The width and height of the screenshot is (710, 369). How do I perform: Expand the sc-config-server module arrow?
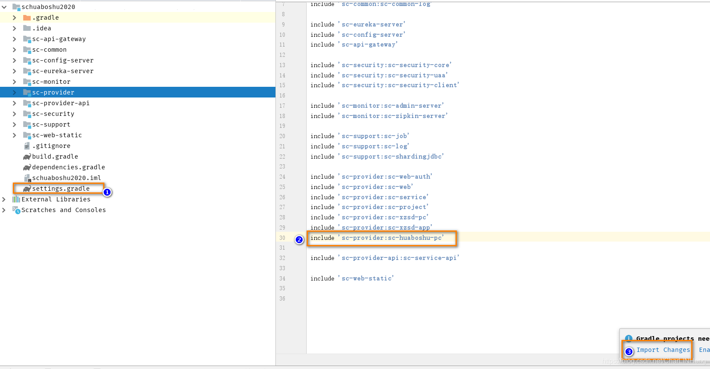point(15,60)
